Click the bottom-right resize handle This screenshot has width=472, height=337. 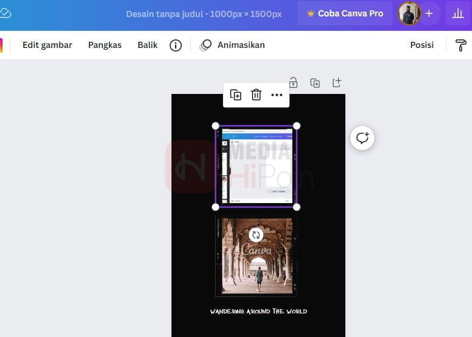(x=296, y=207)
